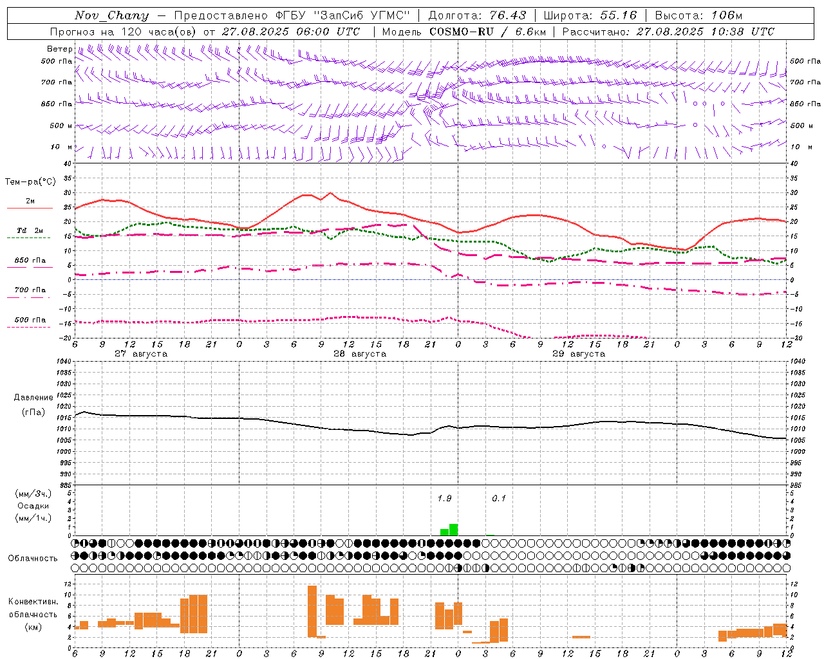Click the "(км)" unit label
The image size is (824, 659).
point(33,627)
